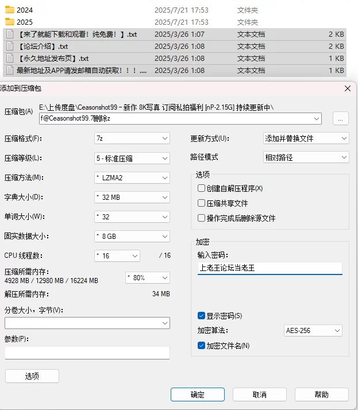358x410 pixels.
Task: Open 压缩等级 dropdown showing 5 - 标准压缩
Action: [x=132, y=158]
